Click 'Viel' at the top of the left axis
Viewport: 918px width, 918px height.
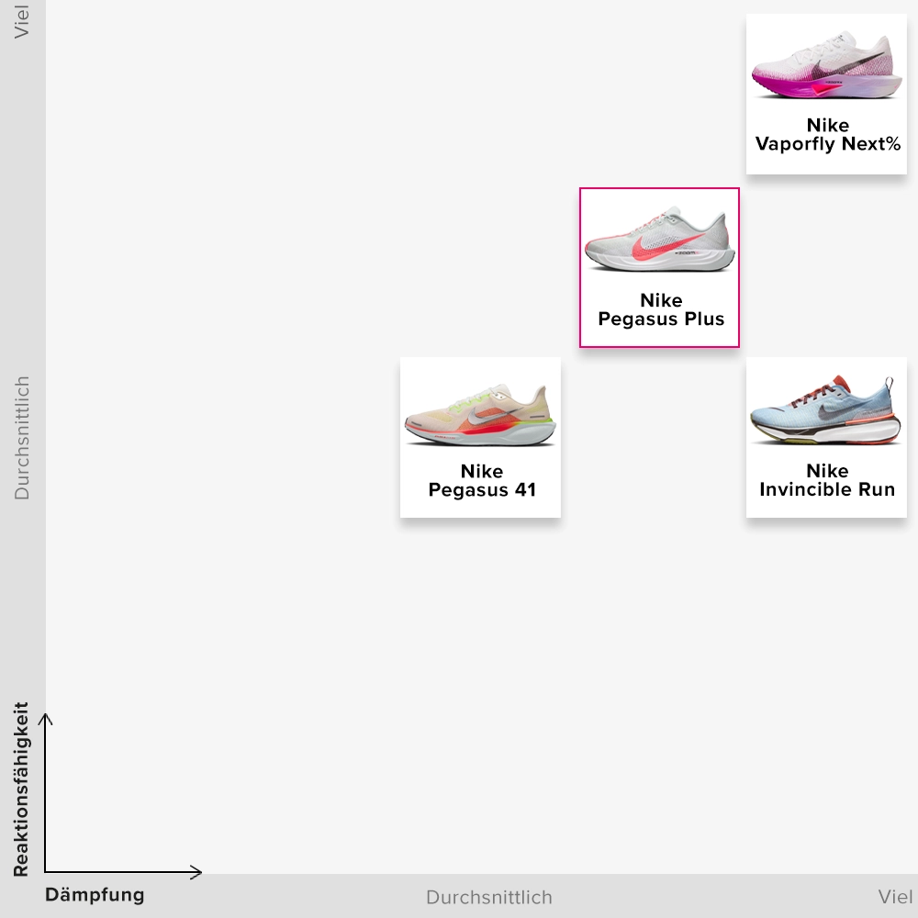tap(22, 20)
